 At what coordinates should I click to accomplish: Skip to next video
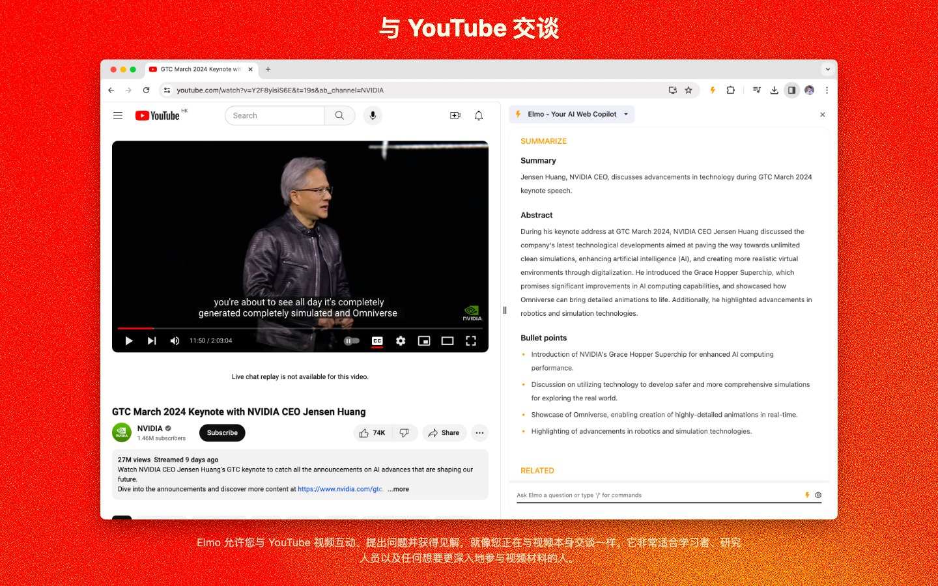pos(152,341)
